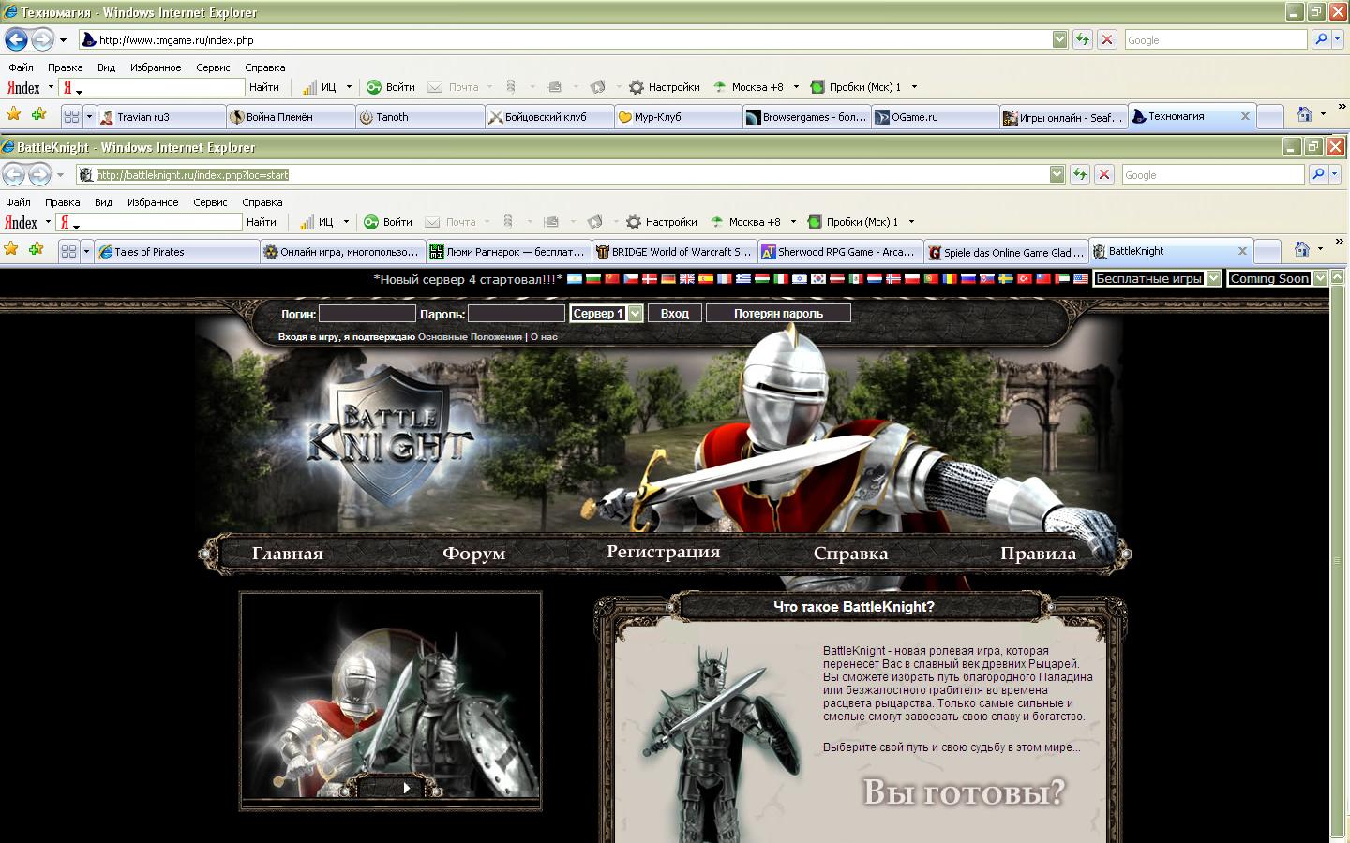Close the BattleKnight tab
The width and height of the screenshot is (1350, 843).
point(1242,251)
